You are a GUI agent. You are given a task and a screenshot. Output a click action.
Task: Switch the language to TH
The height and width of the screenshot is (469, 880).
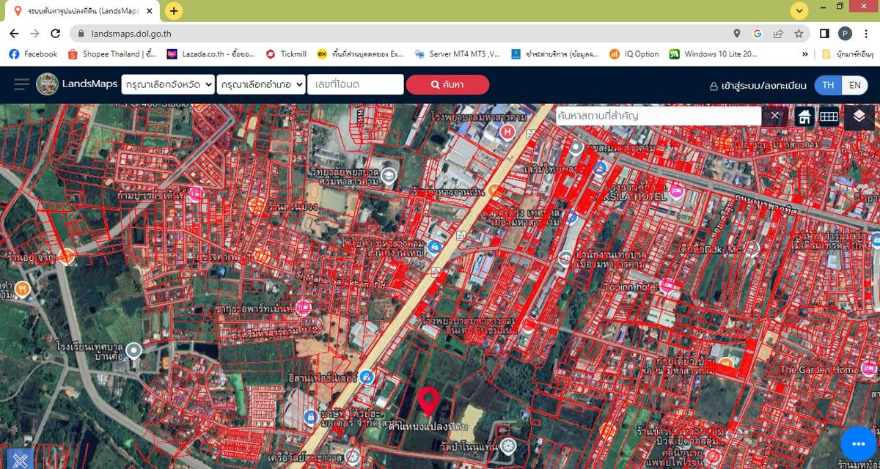(828, 85)
